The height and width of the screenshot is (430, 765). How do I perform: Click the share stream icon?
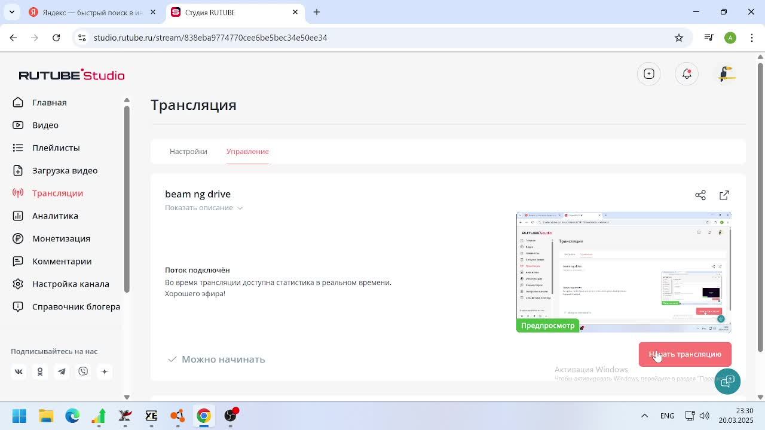(x=700, y=195)
